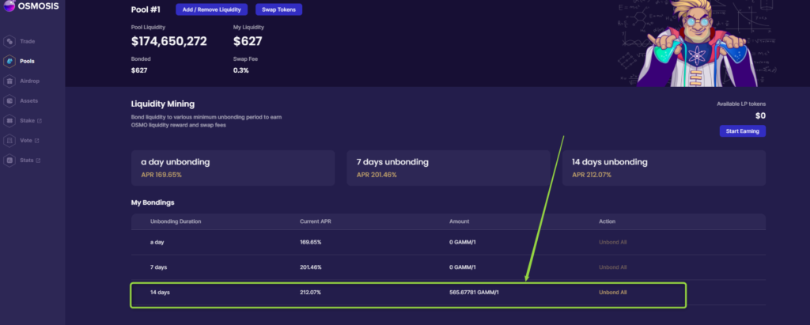The width and height of the screenshot is (810, 325).
Task: Click the external link icon beside Stats
Action: 38,161
